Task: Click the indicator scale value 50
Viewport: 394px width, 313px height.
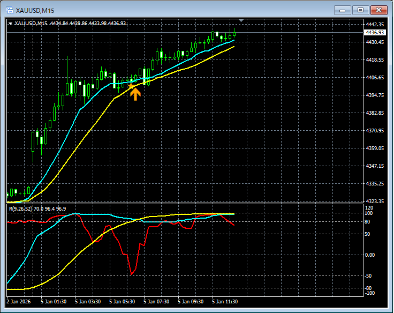Action: point(367,234)
